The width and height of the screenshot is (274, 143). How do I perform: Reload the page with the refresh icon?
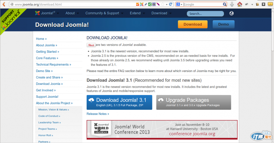coord(171,4)
